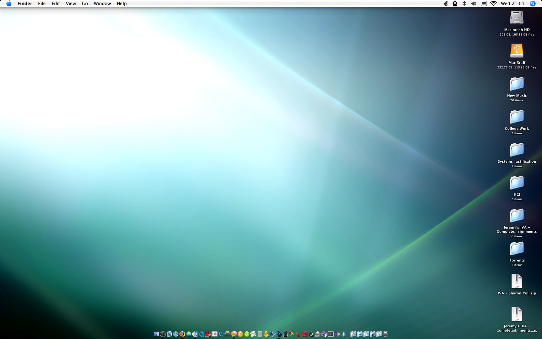Click the Wi-Fi status icon

(494, 4)
